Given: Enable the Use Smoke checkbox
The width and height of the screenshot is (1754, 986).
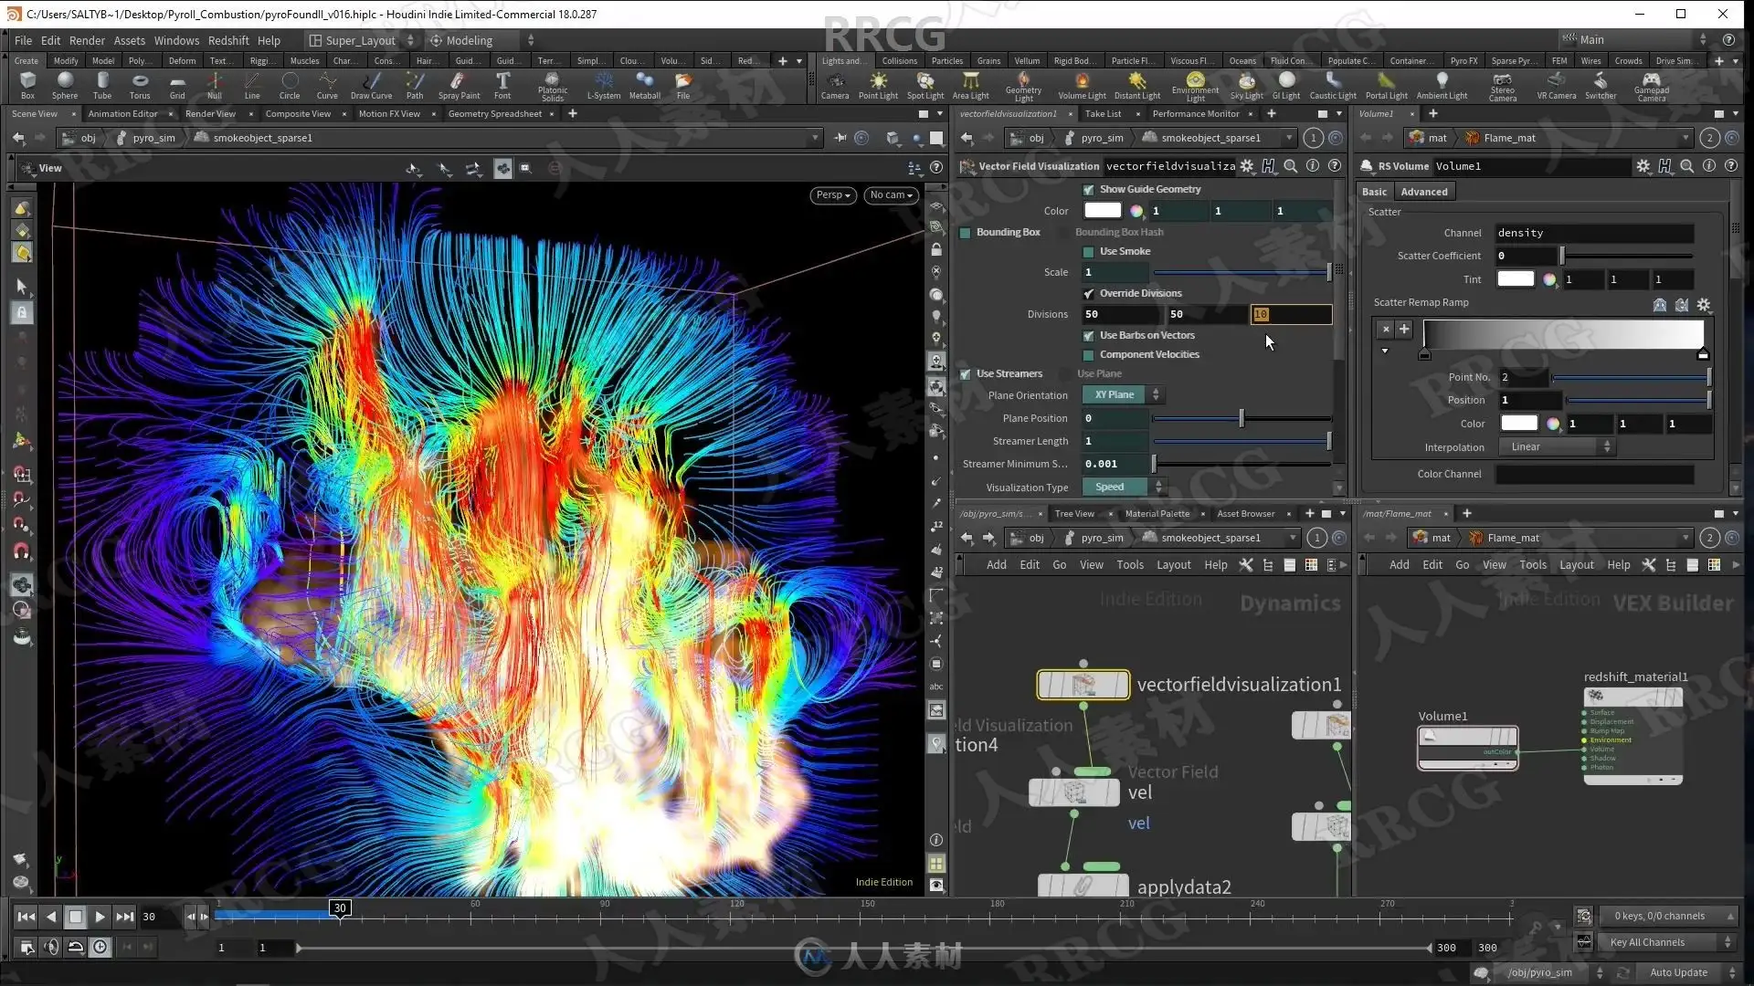Looking at the screenshot, I should [1088, 252].
